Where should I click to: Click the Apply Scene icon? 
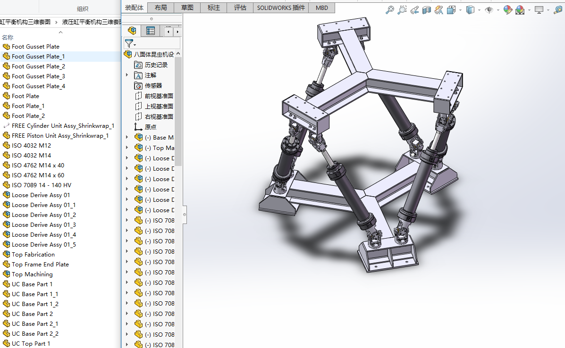pos(520,10)
